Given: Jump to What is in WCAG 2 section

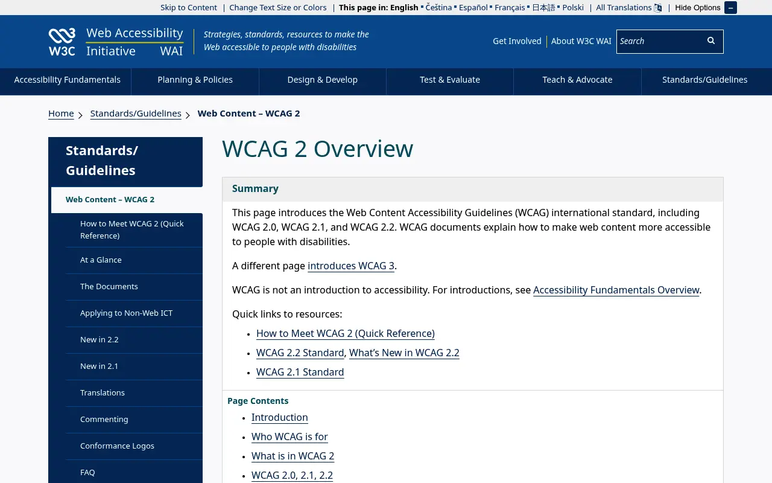Looking at the screenshot, I should click(293, 456).
